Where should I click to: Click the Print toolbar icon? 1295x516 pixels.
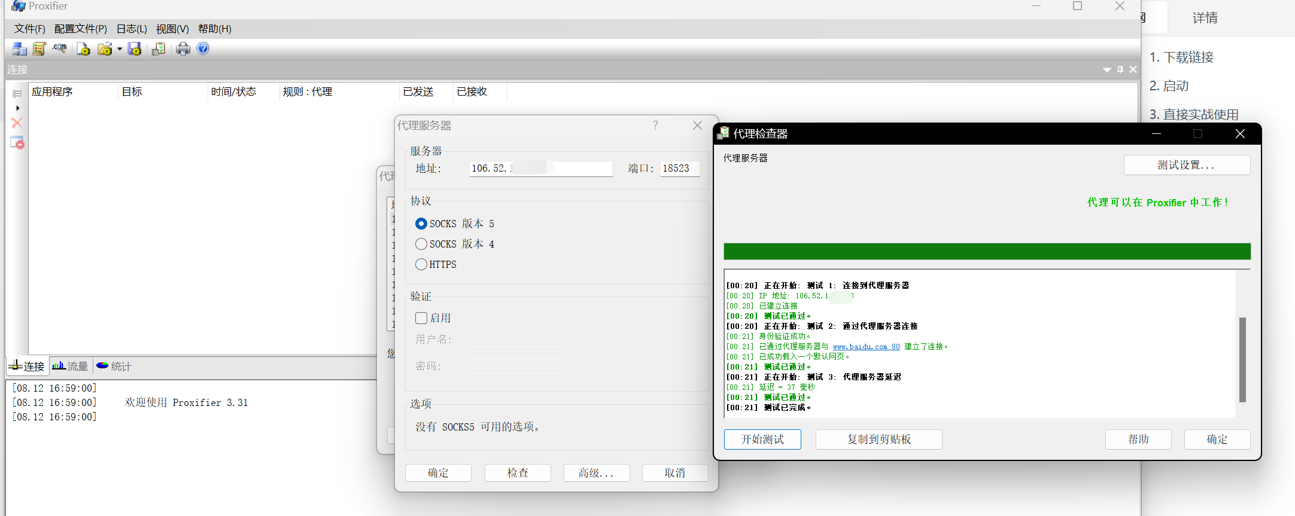pyautogui.click(x=183, y=49)
